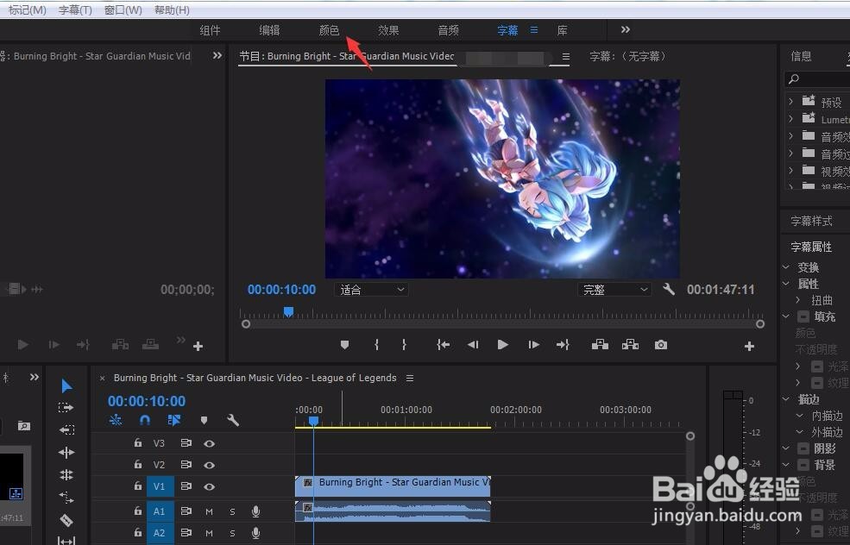Image resolution: width=850 pixels, height=545 pixels.
Task: Switch to the 组件 workspace
Action: [210, 30]
